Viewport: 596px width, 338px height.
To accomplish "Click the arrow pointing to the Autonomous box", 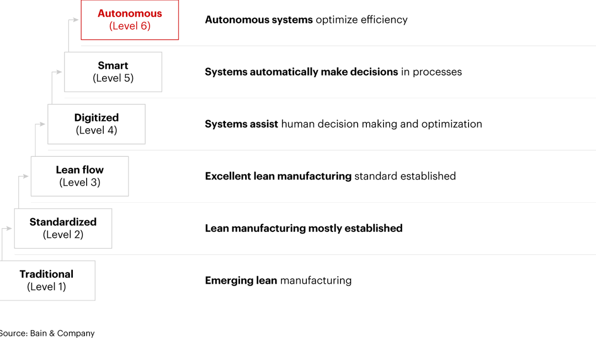I will click(x=75, y=20).
